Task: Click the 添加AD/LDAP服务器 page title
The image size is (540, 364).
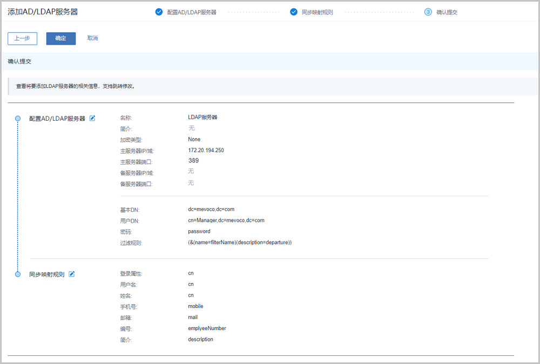Action: click(x=43, y=11)
